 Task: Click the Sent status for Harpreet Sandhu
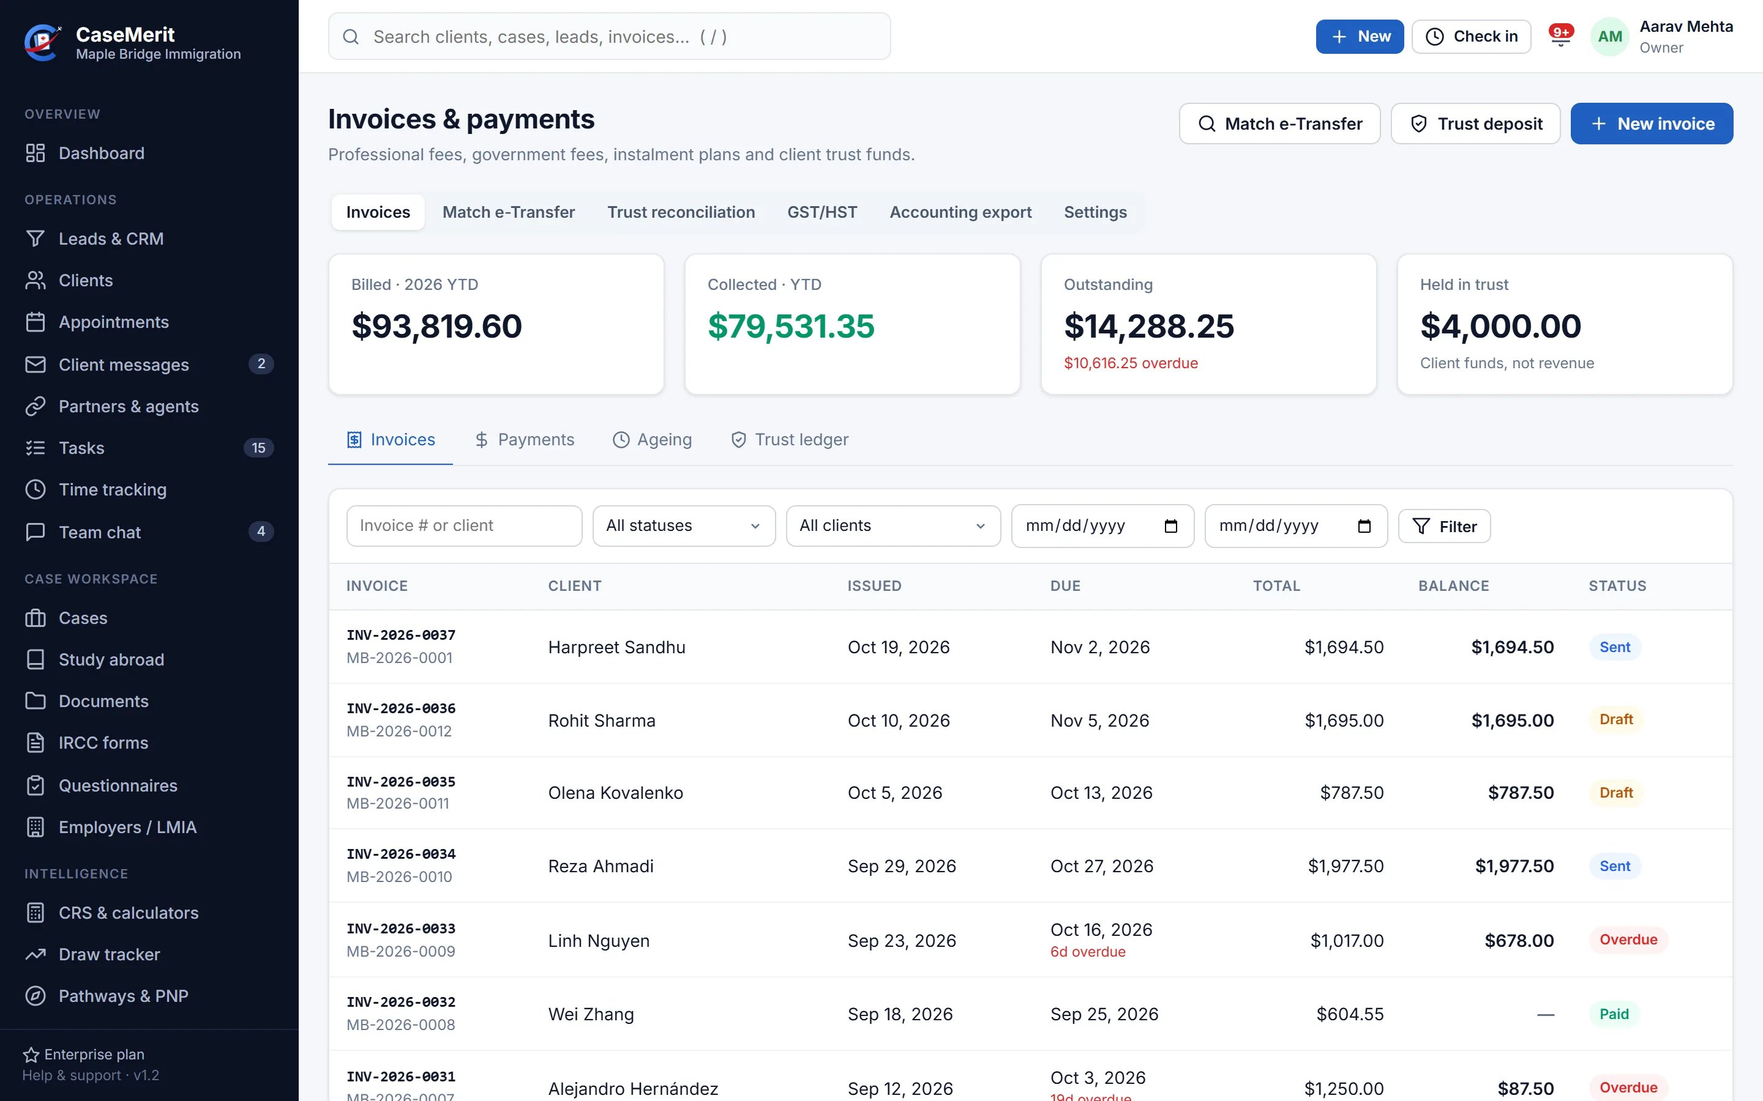(1614, 647)
